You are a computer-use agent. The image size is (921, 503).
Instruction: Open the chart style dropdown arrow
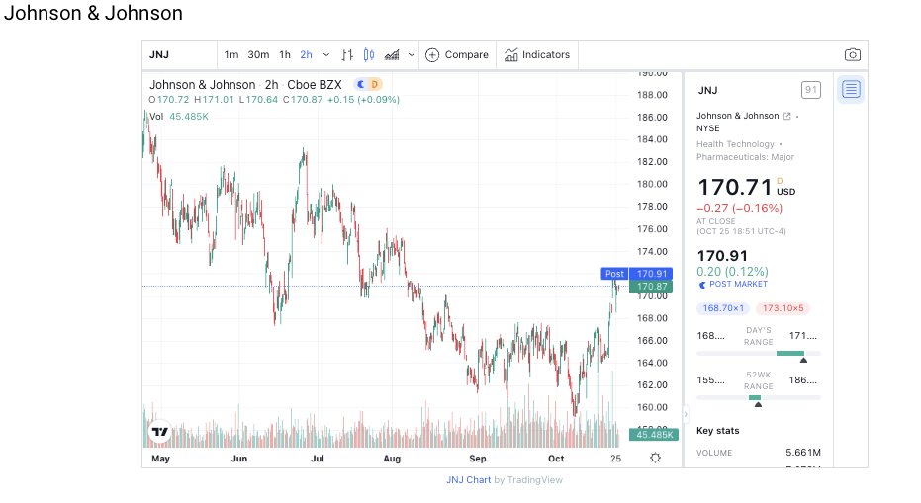(412, 55)
